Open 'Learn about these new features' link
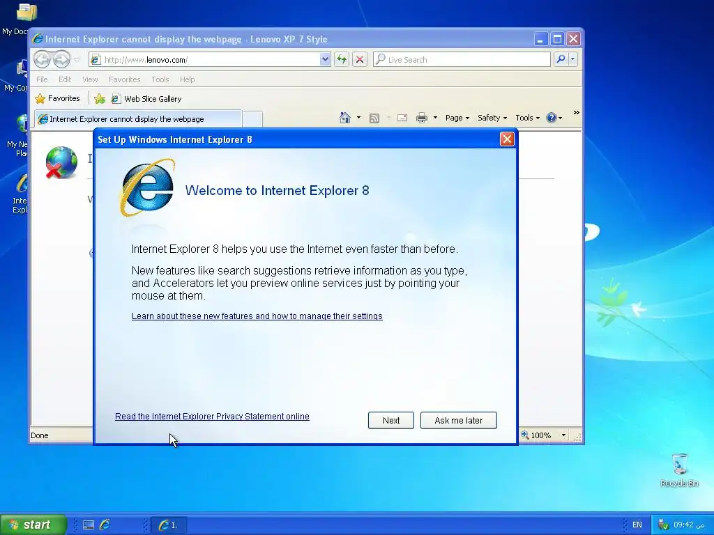The width and height of the screenshot is (714, 535). (x=257, y=316)
